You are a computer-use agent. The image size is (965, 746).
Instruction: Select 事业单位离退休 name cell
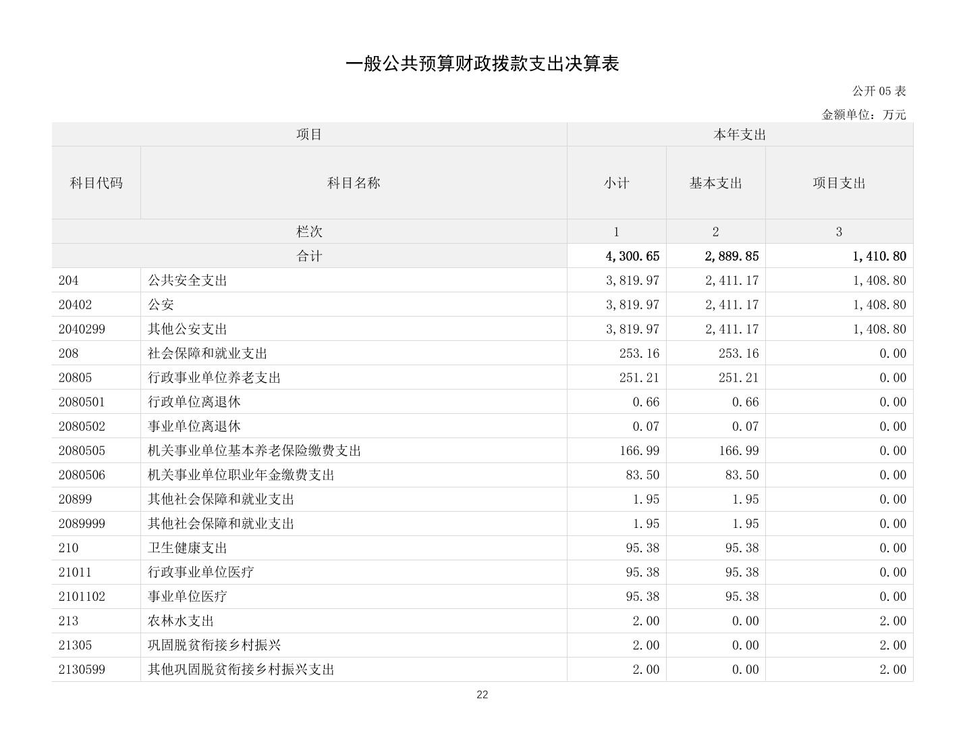point(354,426)
